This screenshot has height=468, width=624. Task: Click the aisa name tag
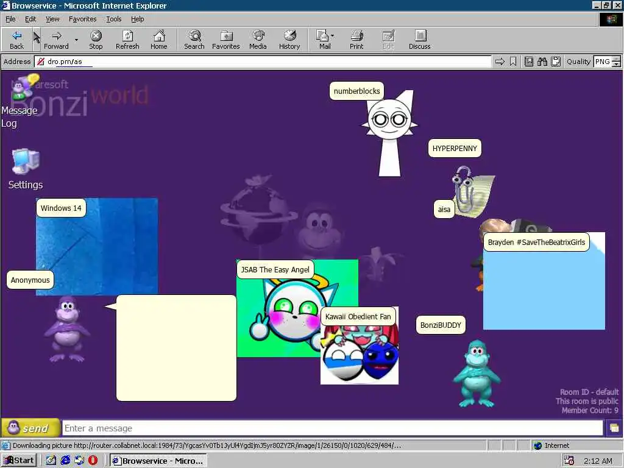click(444, 210)
